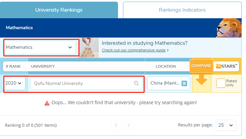
Task: Click the red warning triangle icon
Action: 47,103
